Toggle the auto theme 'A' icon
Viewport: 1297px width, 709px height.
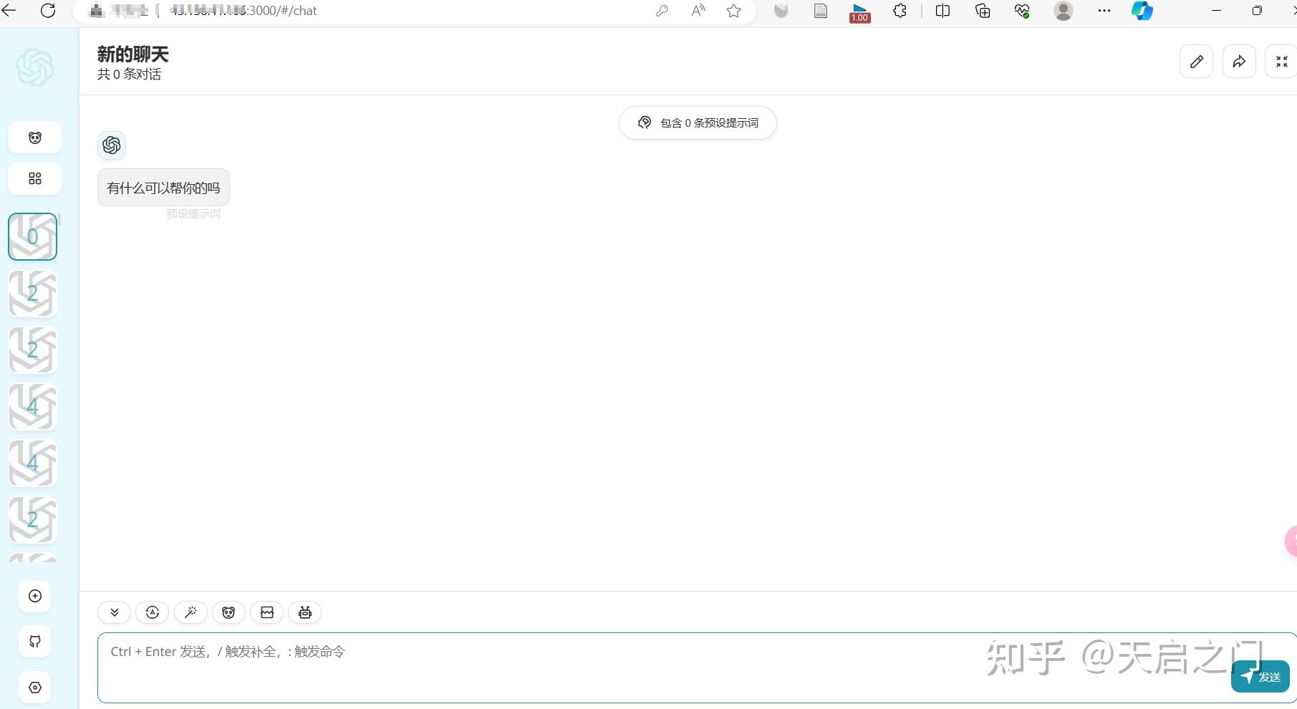(x=152, y=612)
